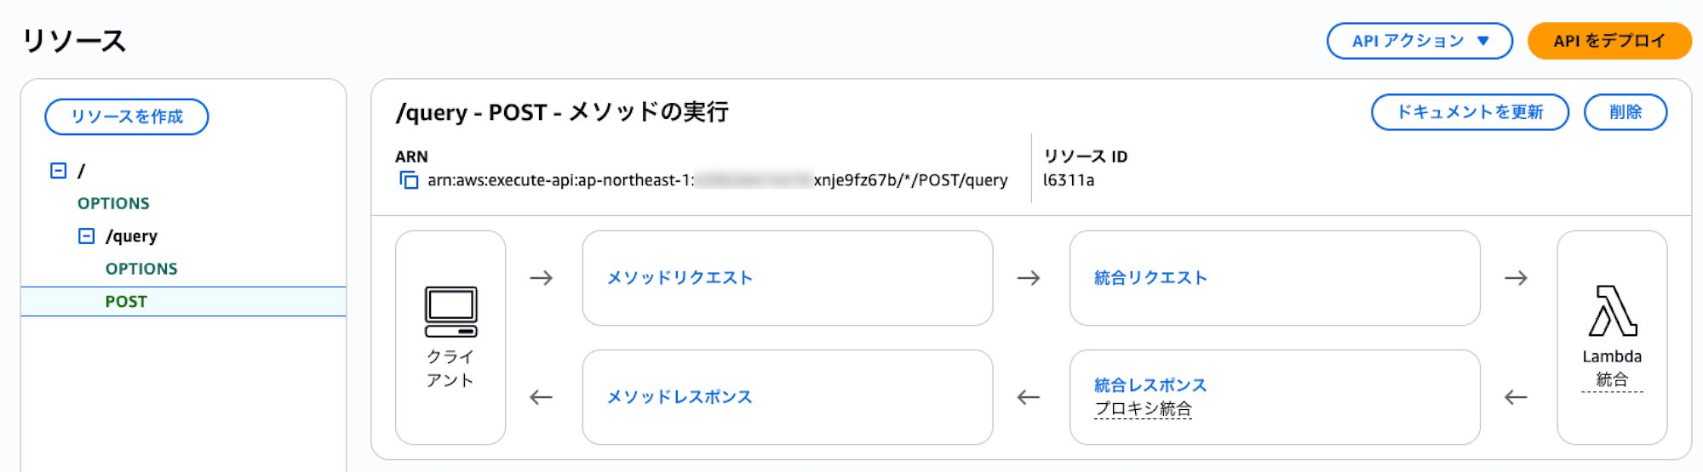The height and width of the screenshot is (472, 1703).
Task: Click the client computer icon
Action: [450, 312]
